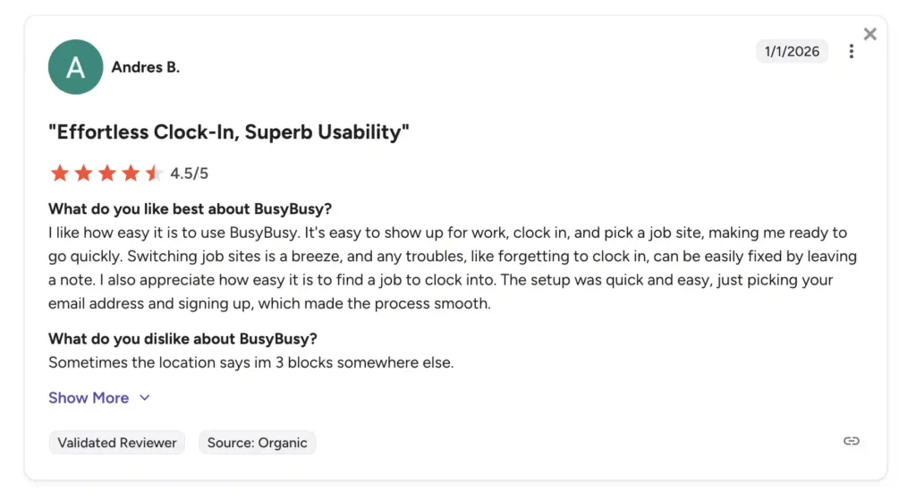Select the third star of the rating
Screen dimensions: 916x500
[106, 174]
